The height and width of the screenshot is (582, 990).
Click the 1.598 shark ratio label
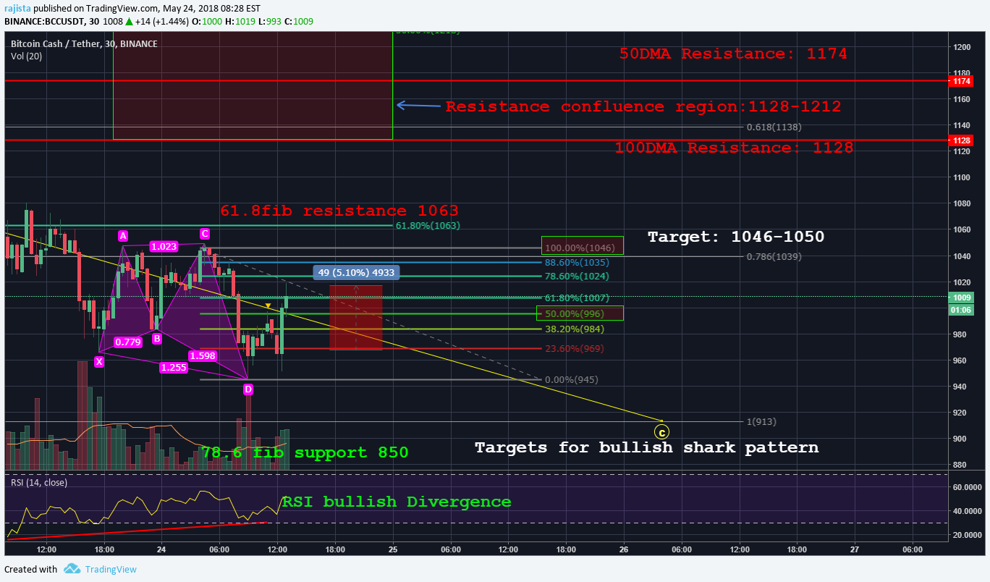tap(202, 355)
